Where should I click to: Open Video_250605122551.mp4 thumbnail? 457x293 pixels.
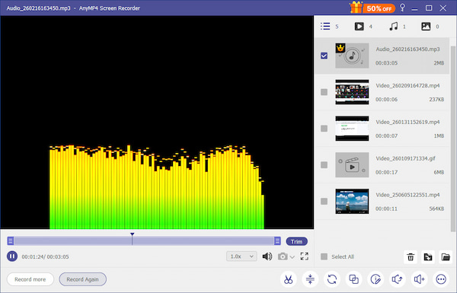point(352,201)
